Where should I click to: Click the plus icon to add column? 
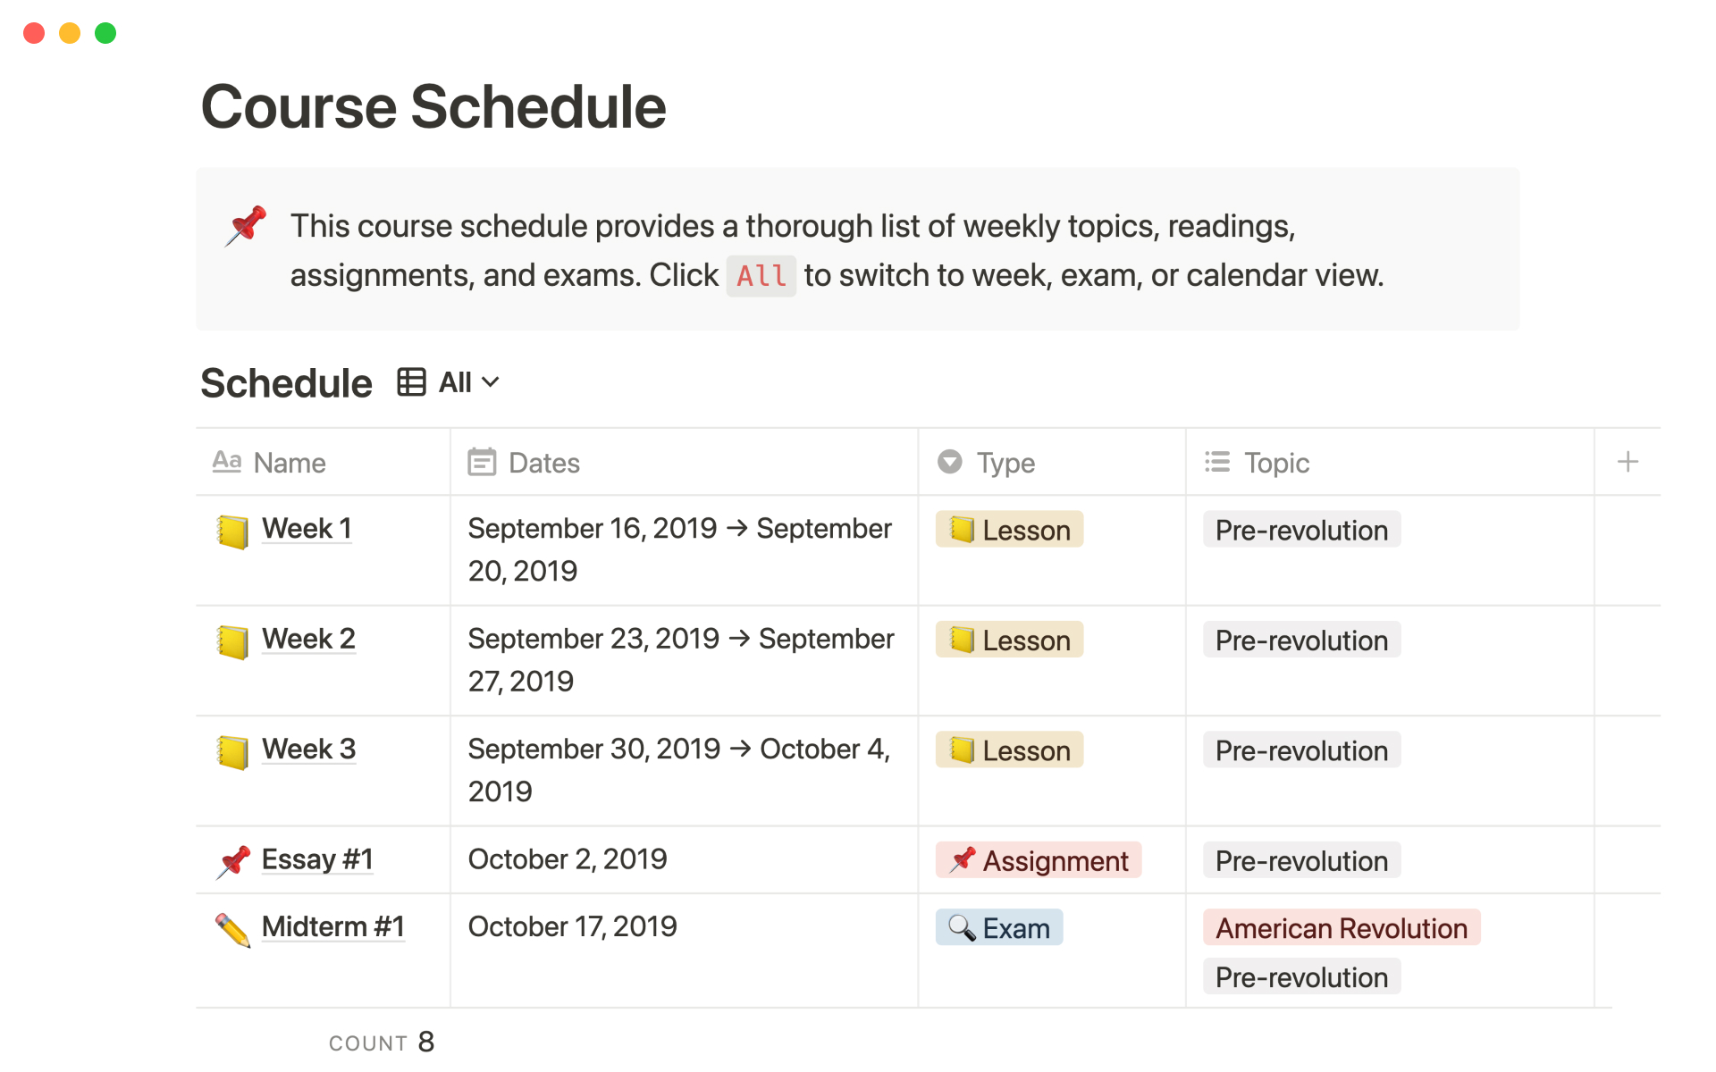click(1628, 462)
